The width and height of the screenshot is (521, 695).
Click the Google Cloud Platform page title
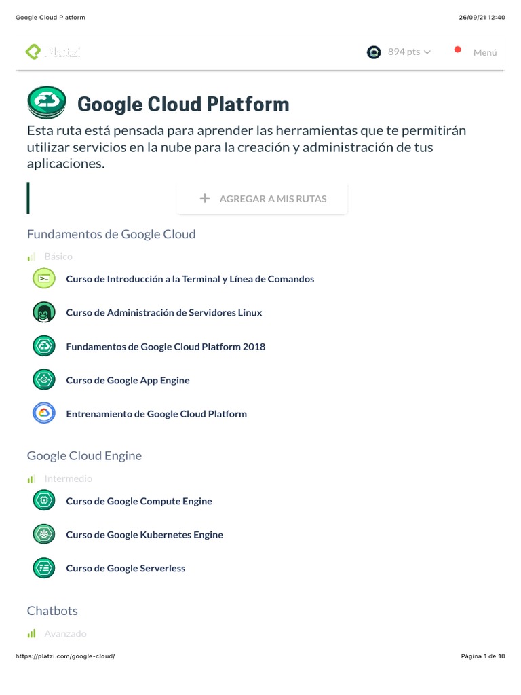[183, 104]
